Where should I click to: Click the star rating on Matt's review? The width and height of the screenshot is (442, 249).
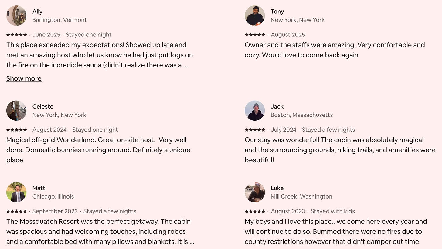click(x=17, y=211)
